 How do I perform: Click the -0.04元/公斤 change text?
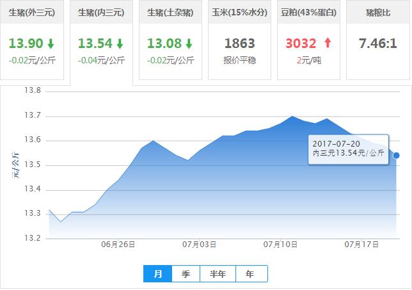(x=101, y=60)
